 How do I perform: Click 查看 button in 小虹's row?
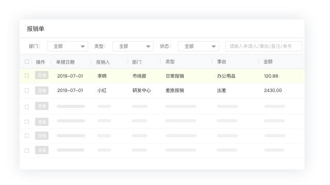pyautogui.click(x=42, y=90)
